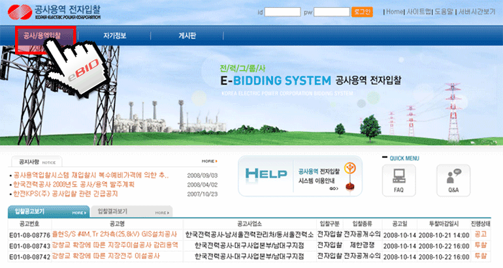Click the notice date 2008/09/03
The height and width of the screenshot is (268, 503).
[203, 175]
